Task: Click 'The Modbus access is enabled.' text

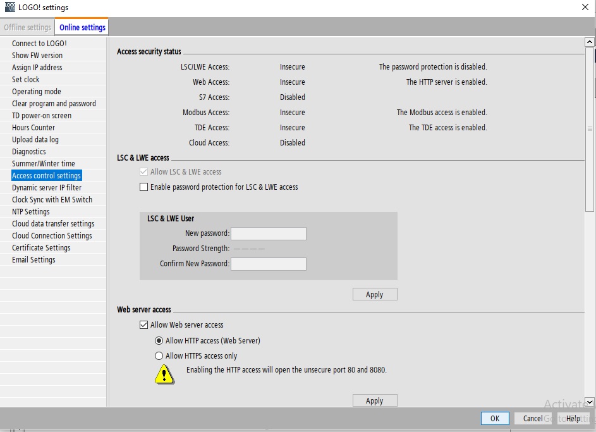Action: [x=442, y=113]
